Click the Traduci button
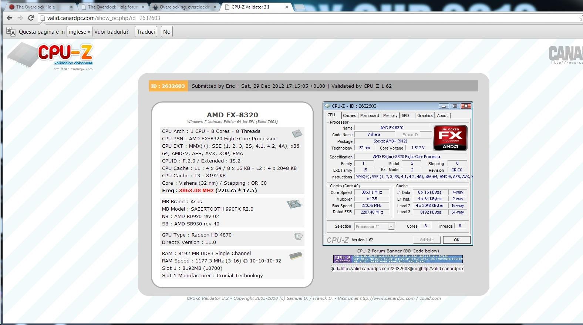 tap(146, 32)
